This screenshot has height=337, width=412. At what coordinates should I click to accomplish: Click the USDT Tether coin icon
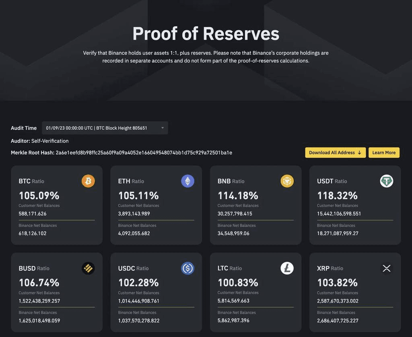coord(387,181)
